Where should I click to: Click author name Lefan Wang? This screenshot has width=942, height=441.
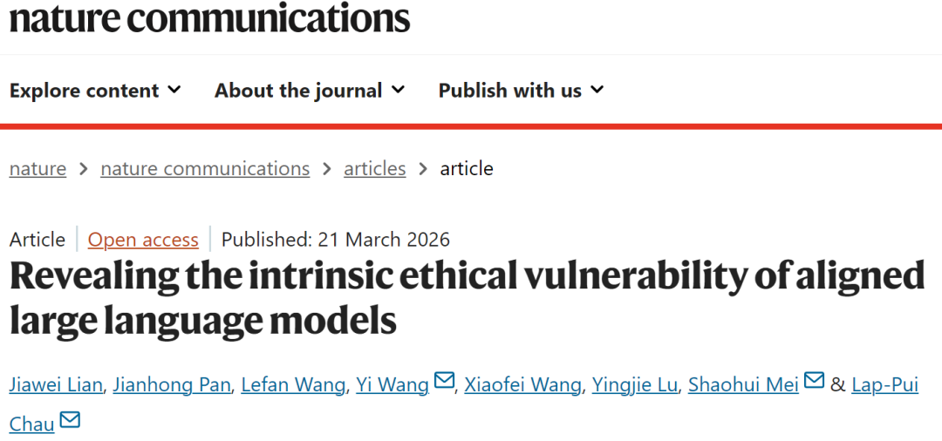coord(293,384)
